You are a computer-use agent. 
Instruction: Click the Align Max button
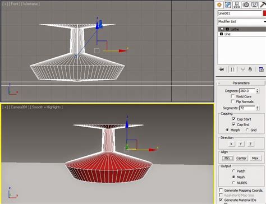255,158
